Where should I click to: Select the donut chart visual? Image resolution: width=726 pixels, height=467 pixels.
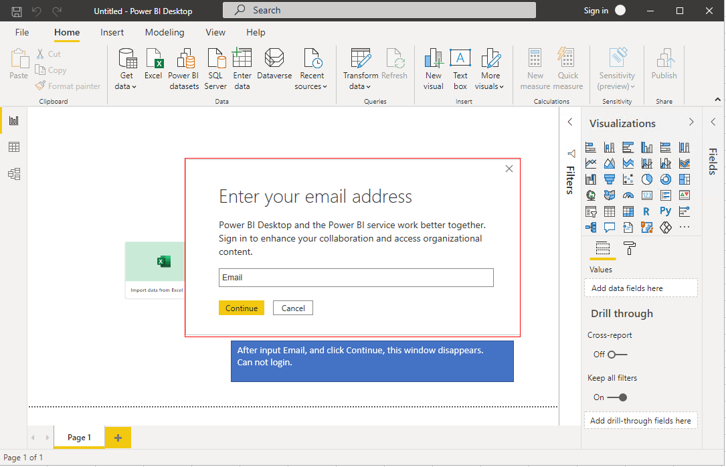665,179
